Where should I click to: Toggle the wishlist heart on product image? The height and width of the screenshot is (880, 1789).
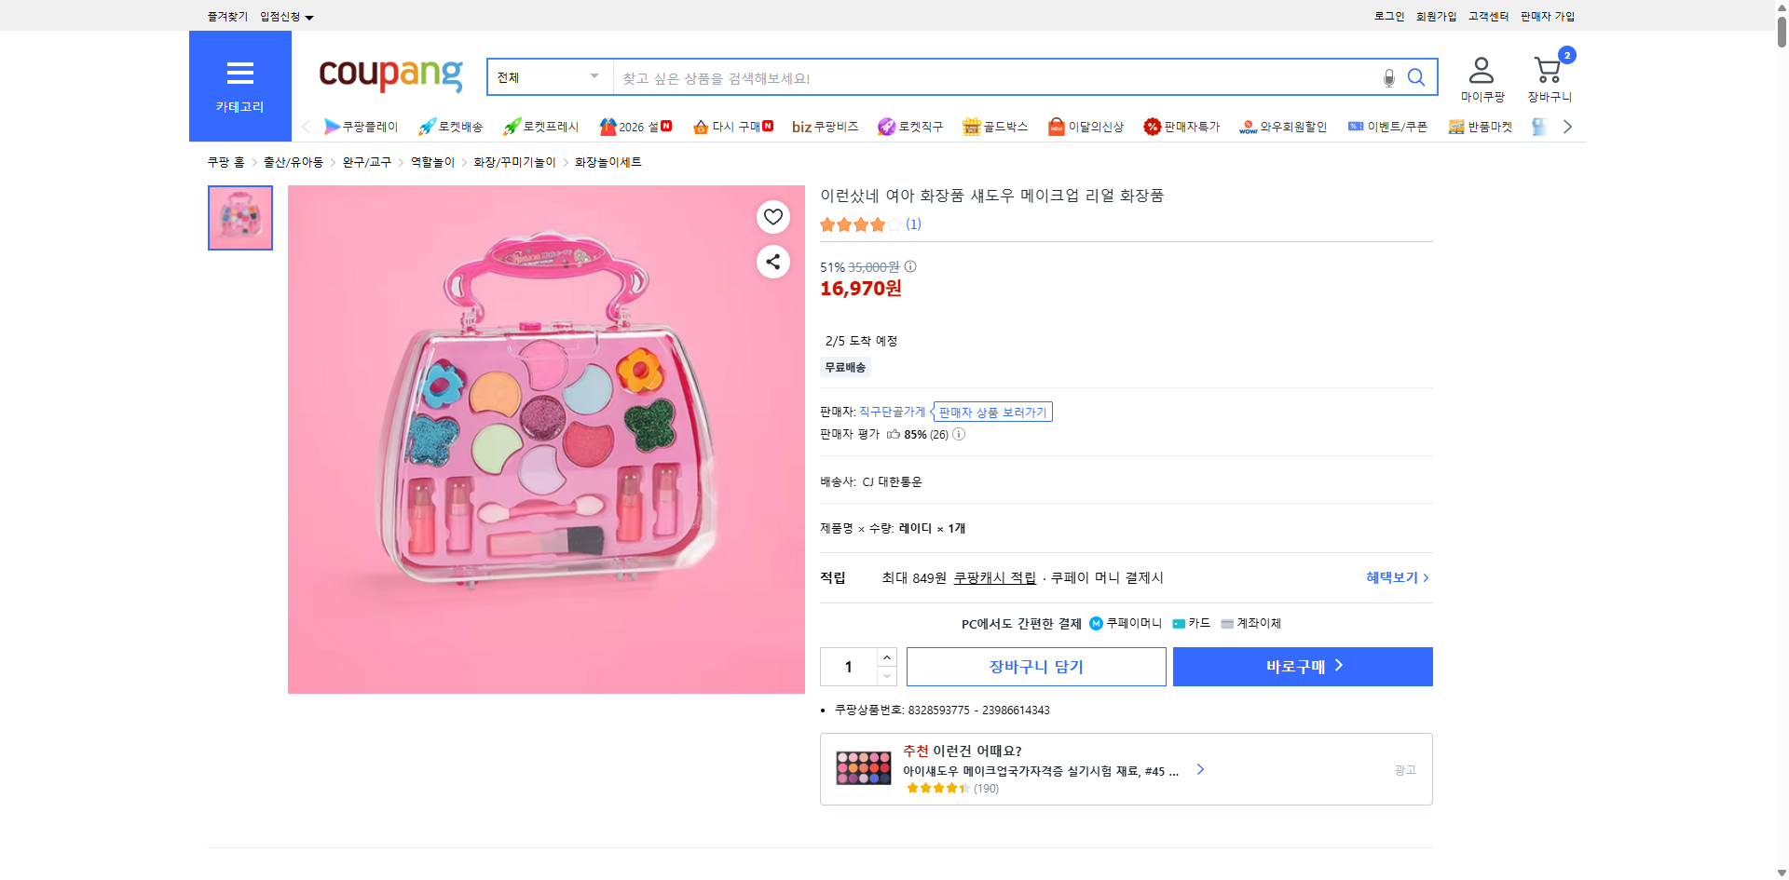click(772, 216)
